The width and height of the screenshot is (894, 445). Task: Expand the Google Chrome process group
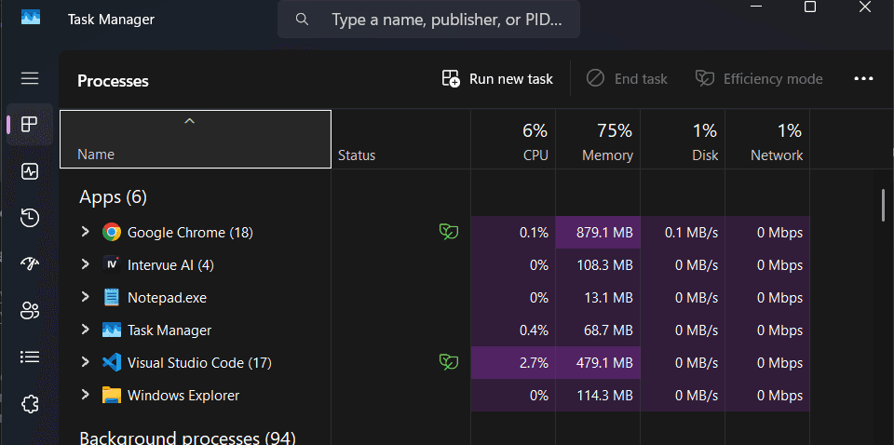(x=85, y=231)
